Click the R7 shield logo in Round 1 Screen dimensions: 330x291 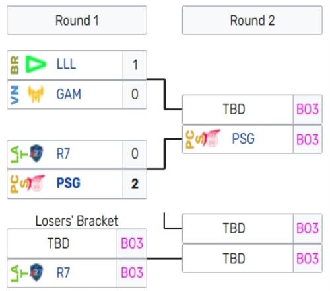point(36,153)
